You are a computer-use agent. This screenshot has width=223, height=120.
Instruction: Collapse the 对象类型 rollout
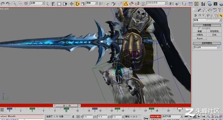(x=207, y=25)
